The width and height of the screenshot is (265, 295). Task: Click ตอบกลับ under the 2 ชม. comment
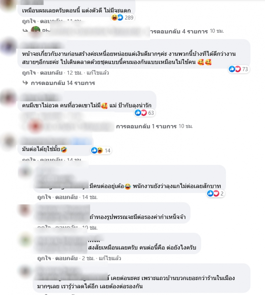pyautogui.click(x=66, y=258)
